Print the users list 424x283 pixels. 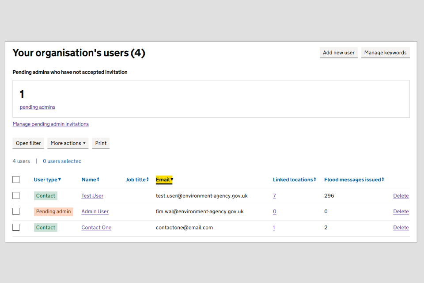point(101,143)
